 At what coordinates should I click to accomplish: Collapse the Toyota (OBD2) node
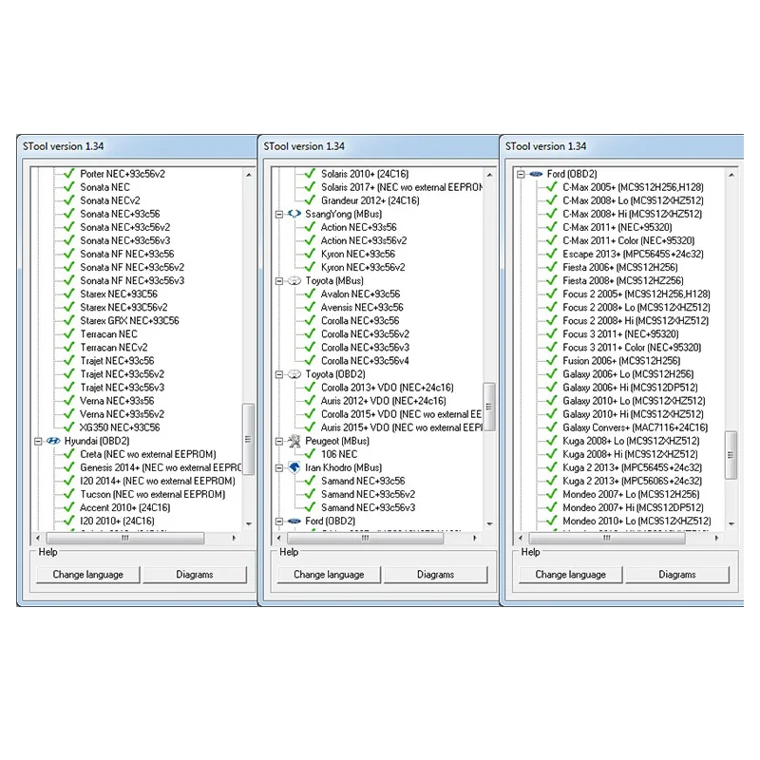pos(279,374)
